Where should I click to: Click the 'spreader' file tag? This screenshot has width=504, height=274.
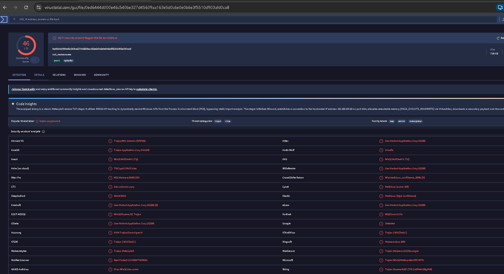point(68,61)
